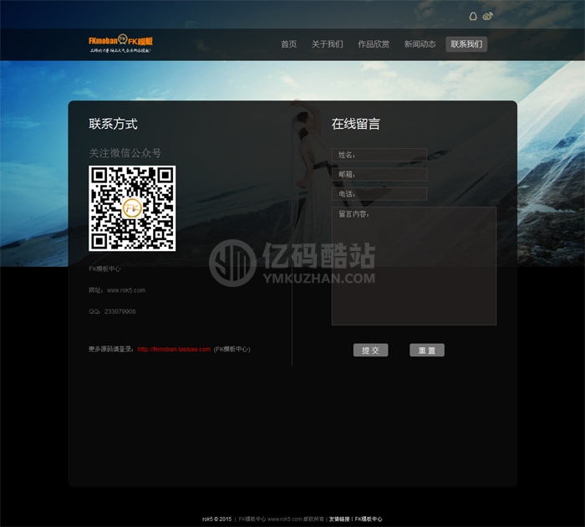Go to 首页 in navigation
The width and height of the screenshot is (585, 527).
coord(288,44)
